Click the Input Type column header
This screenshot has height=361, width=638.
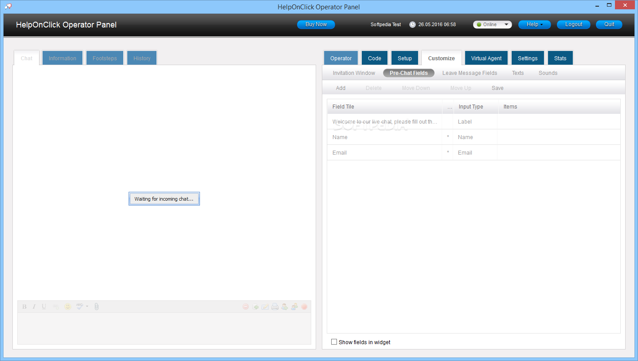point(475,107)
